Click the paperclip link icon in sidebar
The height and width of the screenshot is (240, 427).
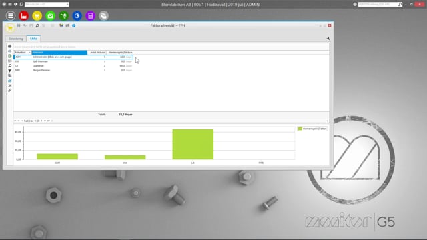pos(10,91)
